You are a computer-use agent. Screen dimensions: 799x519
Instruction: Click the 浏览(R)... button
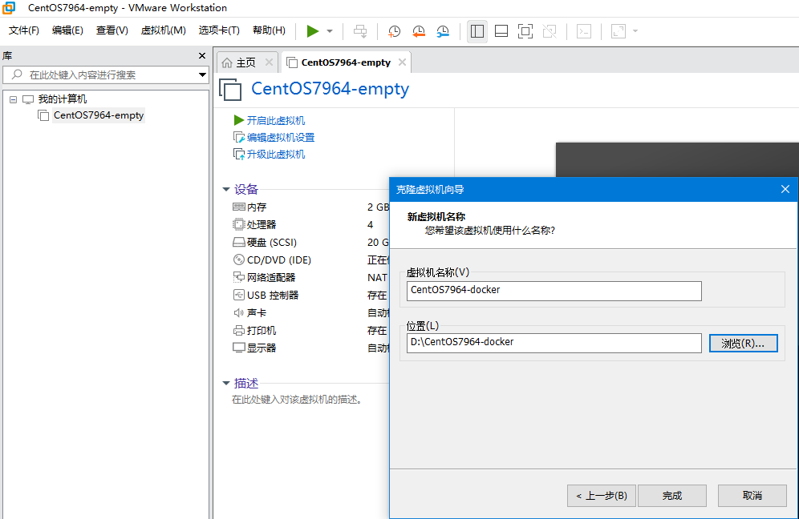(743, 344)
